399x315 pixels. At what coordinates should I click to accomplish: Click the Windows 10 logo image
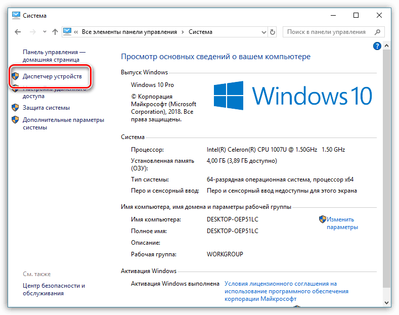pos(293,96)
